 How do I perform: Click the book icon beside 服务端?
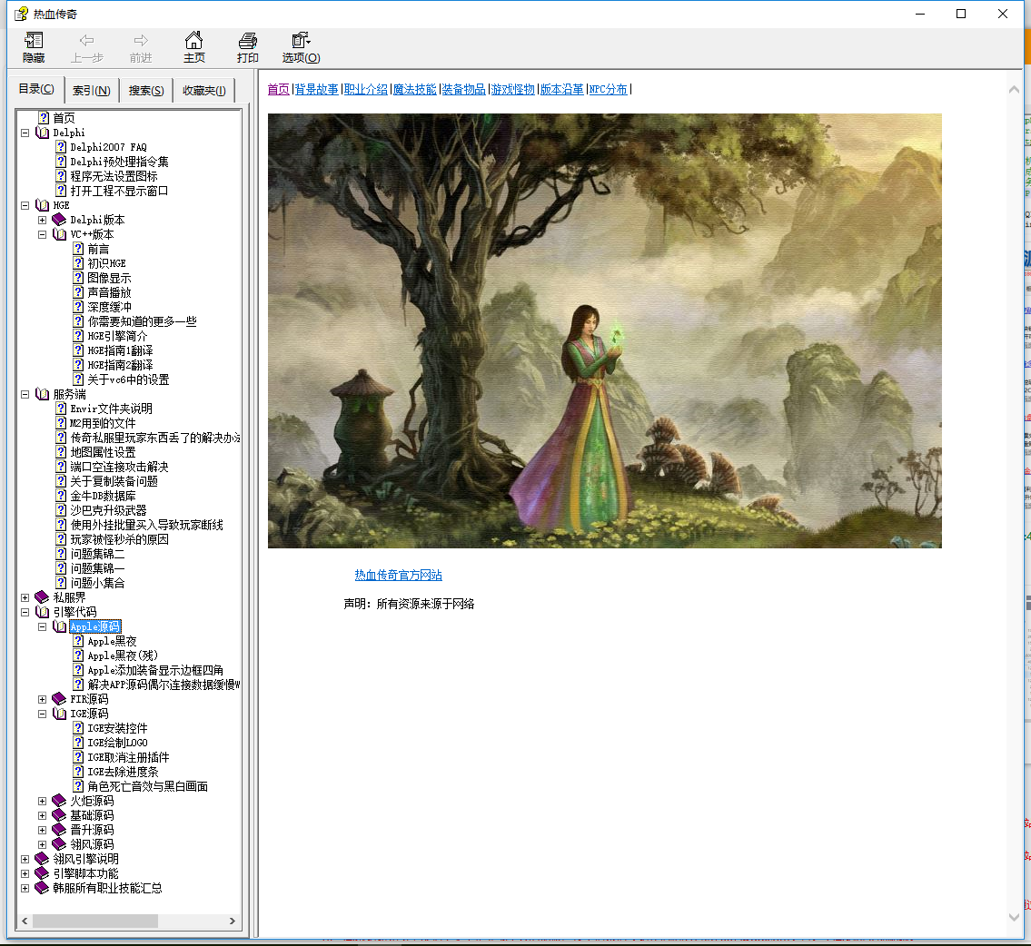pyautogui.click(x=42, y=394)
